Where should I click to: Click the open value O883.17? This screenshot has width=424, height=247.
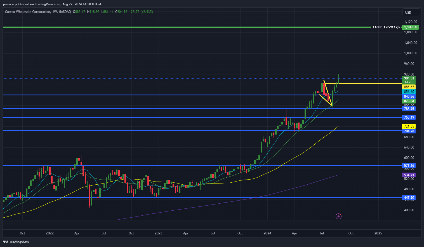click(x=79, y=12)
